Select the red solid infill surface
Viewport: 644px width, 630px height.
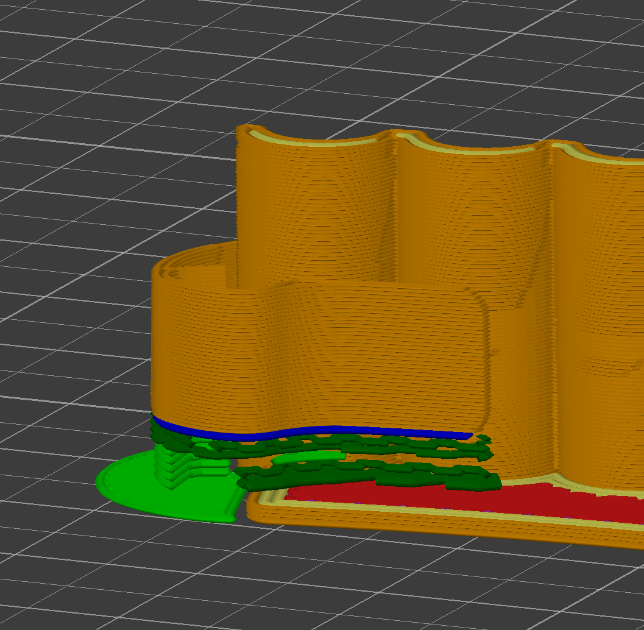coord(472,501)
